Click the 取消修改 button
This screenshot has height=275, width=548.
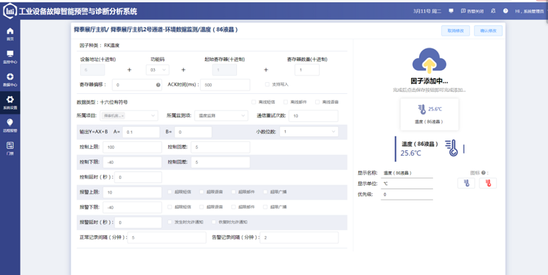coord(455,31)
